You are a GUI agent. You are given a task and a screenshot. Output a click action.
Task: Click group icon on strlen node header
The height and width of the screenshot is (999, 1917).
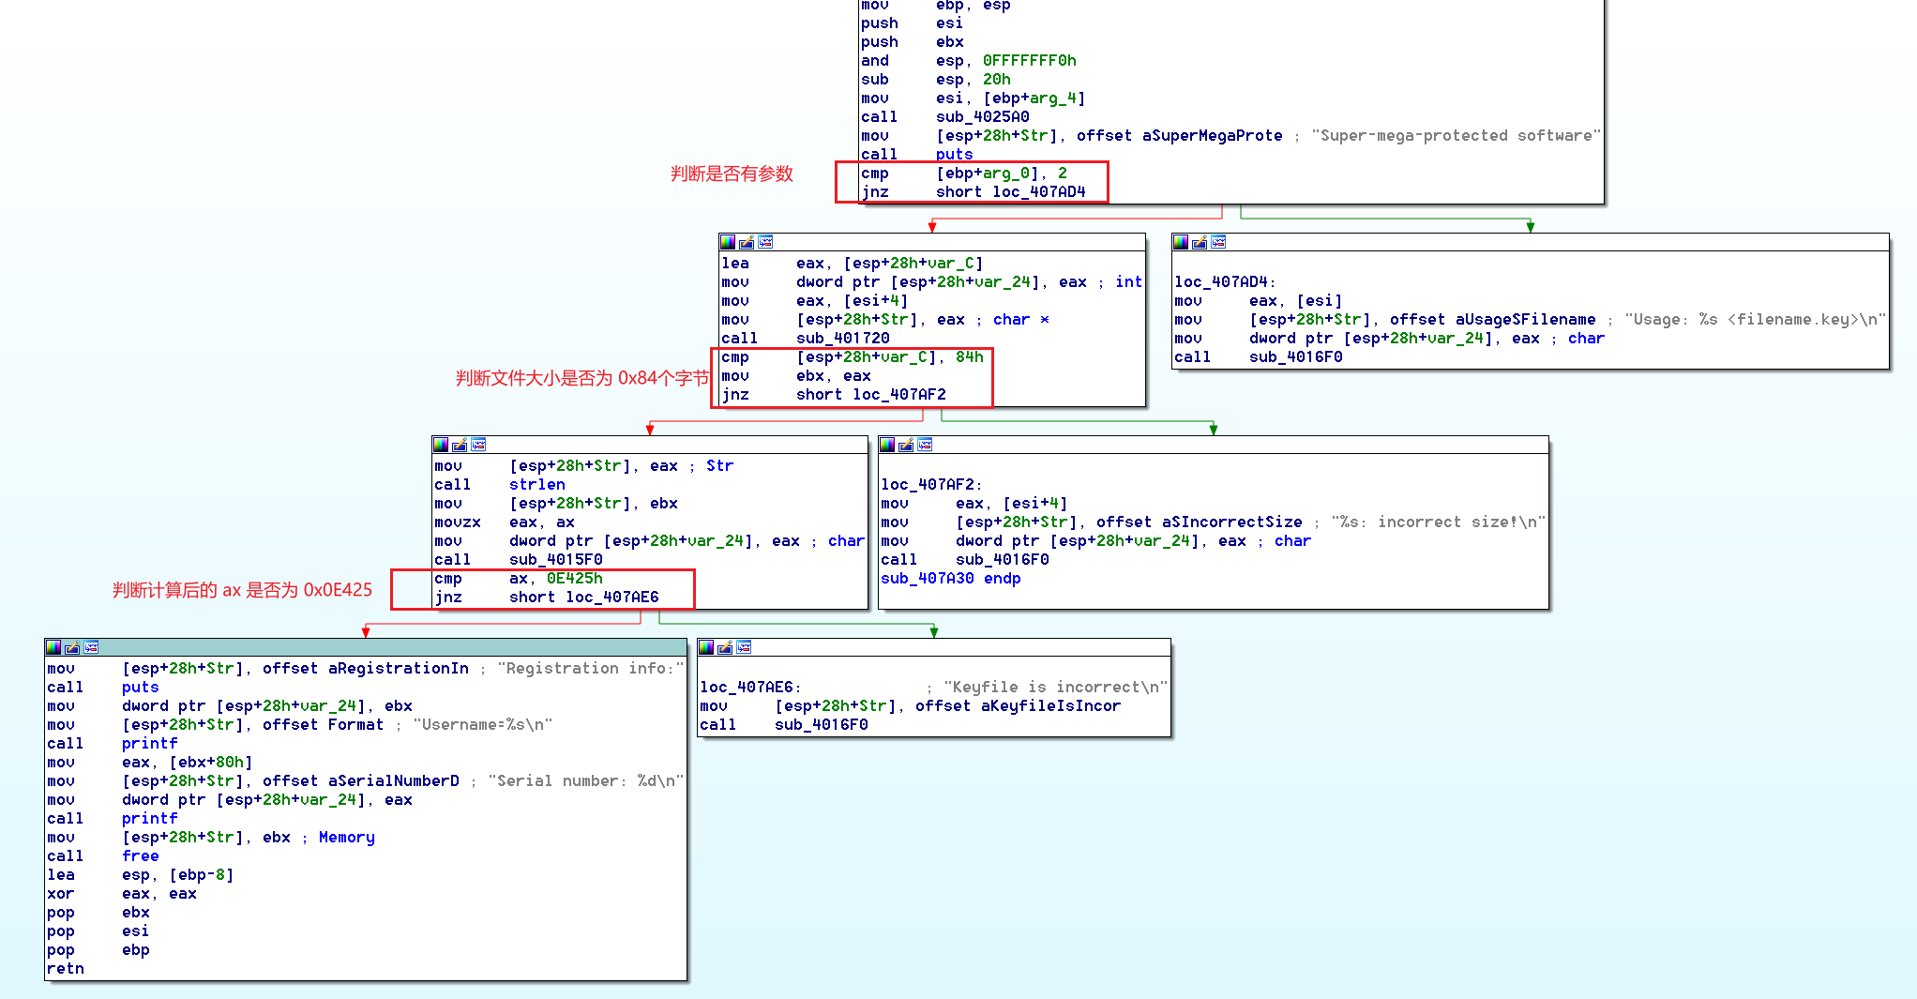tap(478, 445)
